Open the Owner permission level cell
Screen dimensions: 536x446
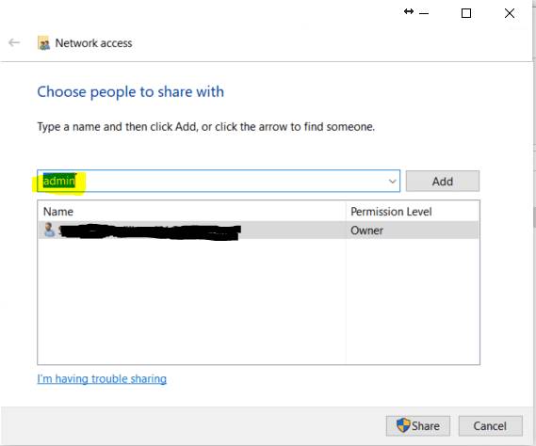tap(366, 231)
